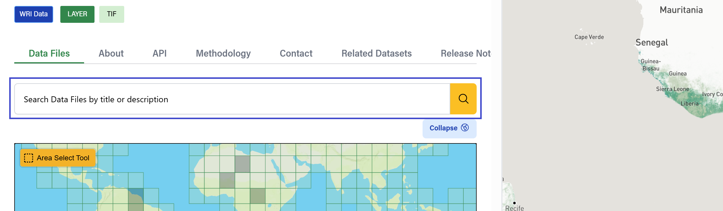
Task: Focus the Search Data Files field
Action: (x=232, y=99)
